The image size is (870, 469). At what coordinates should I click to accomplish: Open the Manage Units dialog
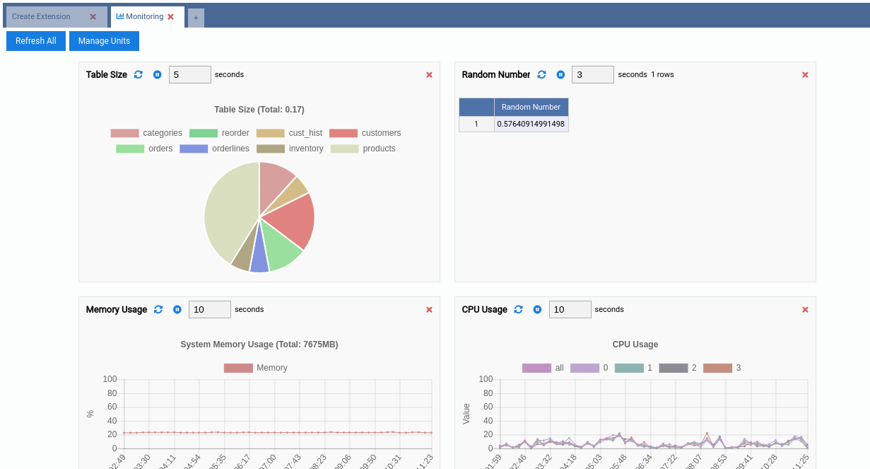tap(104, 40)
